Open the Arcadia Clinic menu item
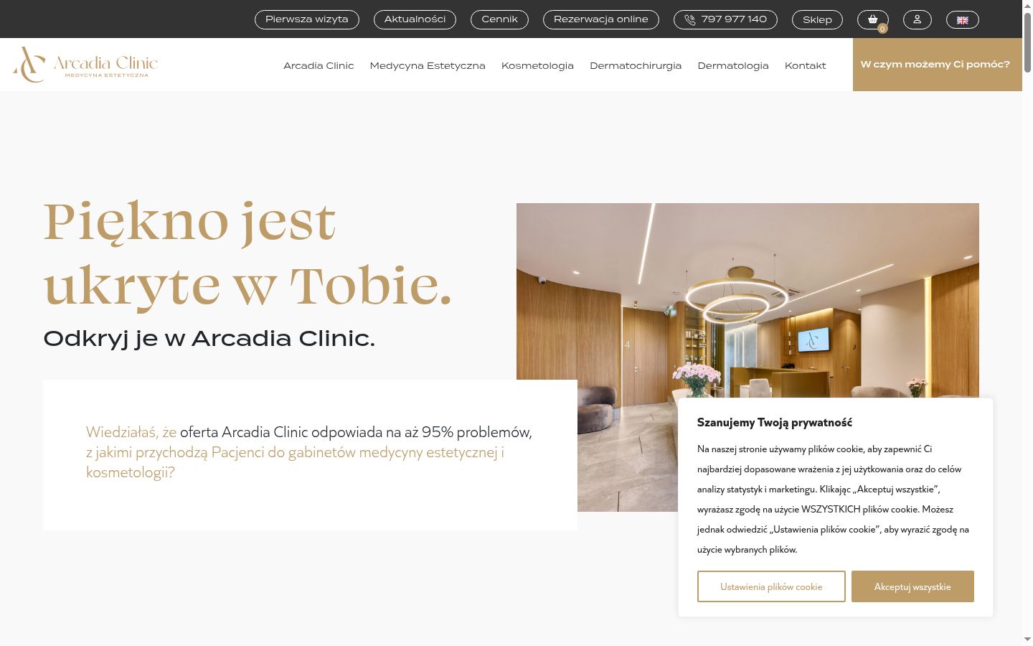 [x=319, y=65]
